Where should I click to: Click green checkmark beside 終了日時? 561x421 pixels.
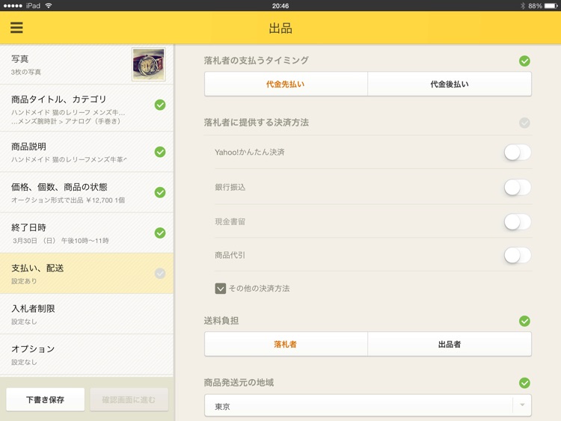click(x=160, y=233)
